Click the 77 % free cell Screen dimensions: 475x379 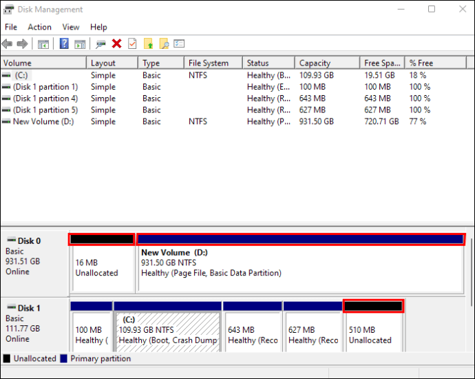(418, 121)
